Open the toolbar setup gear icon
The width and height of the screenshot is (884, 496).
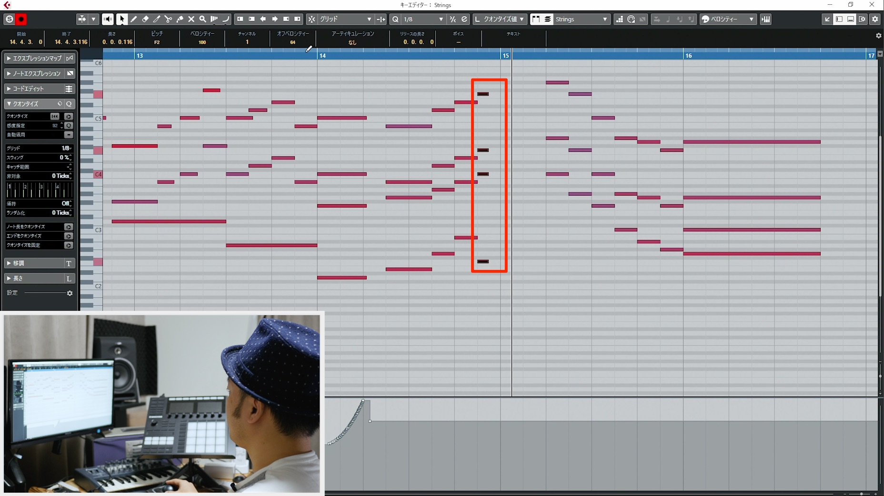click(875, 19)
